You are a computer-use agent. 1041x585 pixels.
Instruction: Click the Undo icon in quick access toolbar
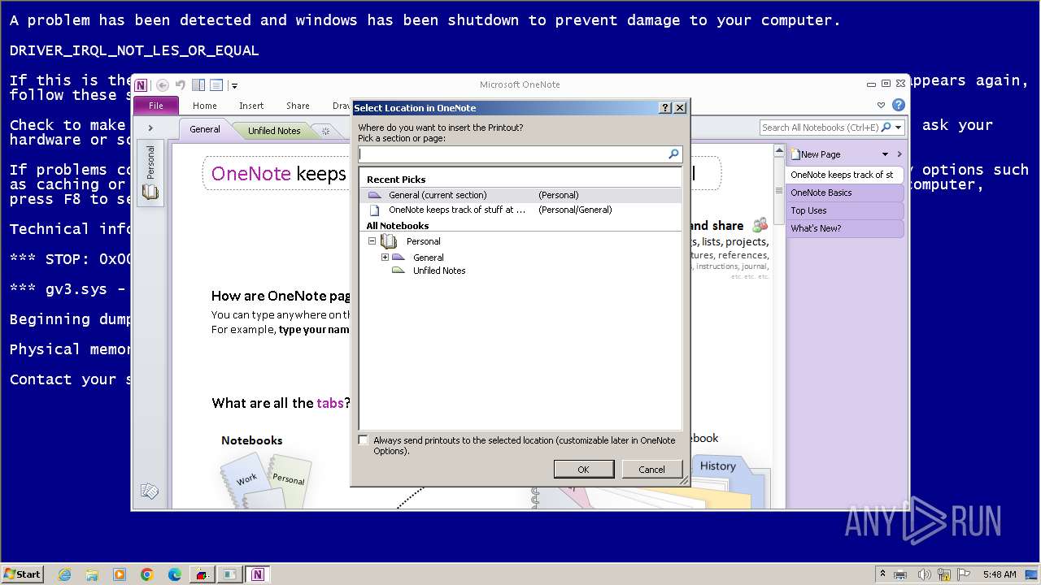point(180,85)
